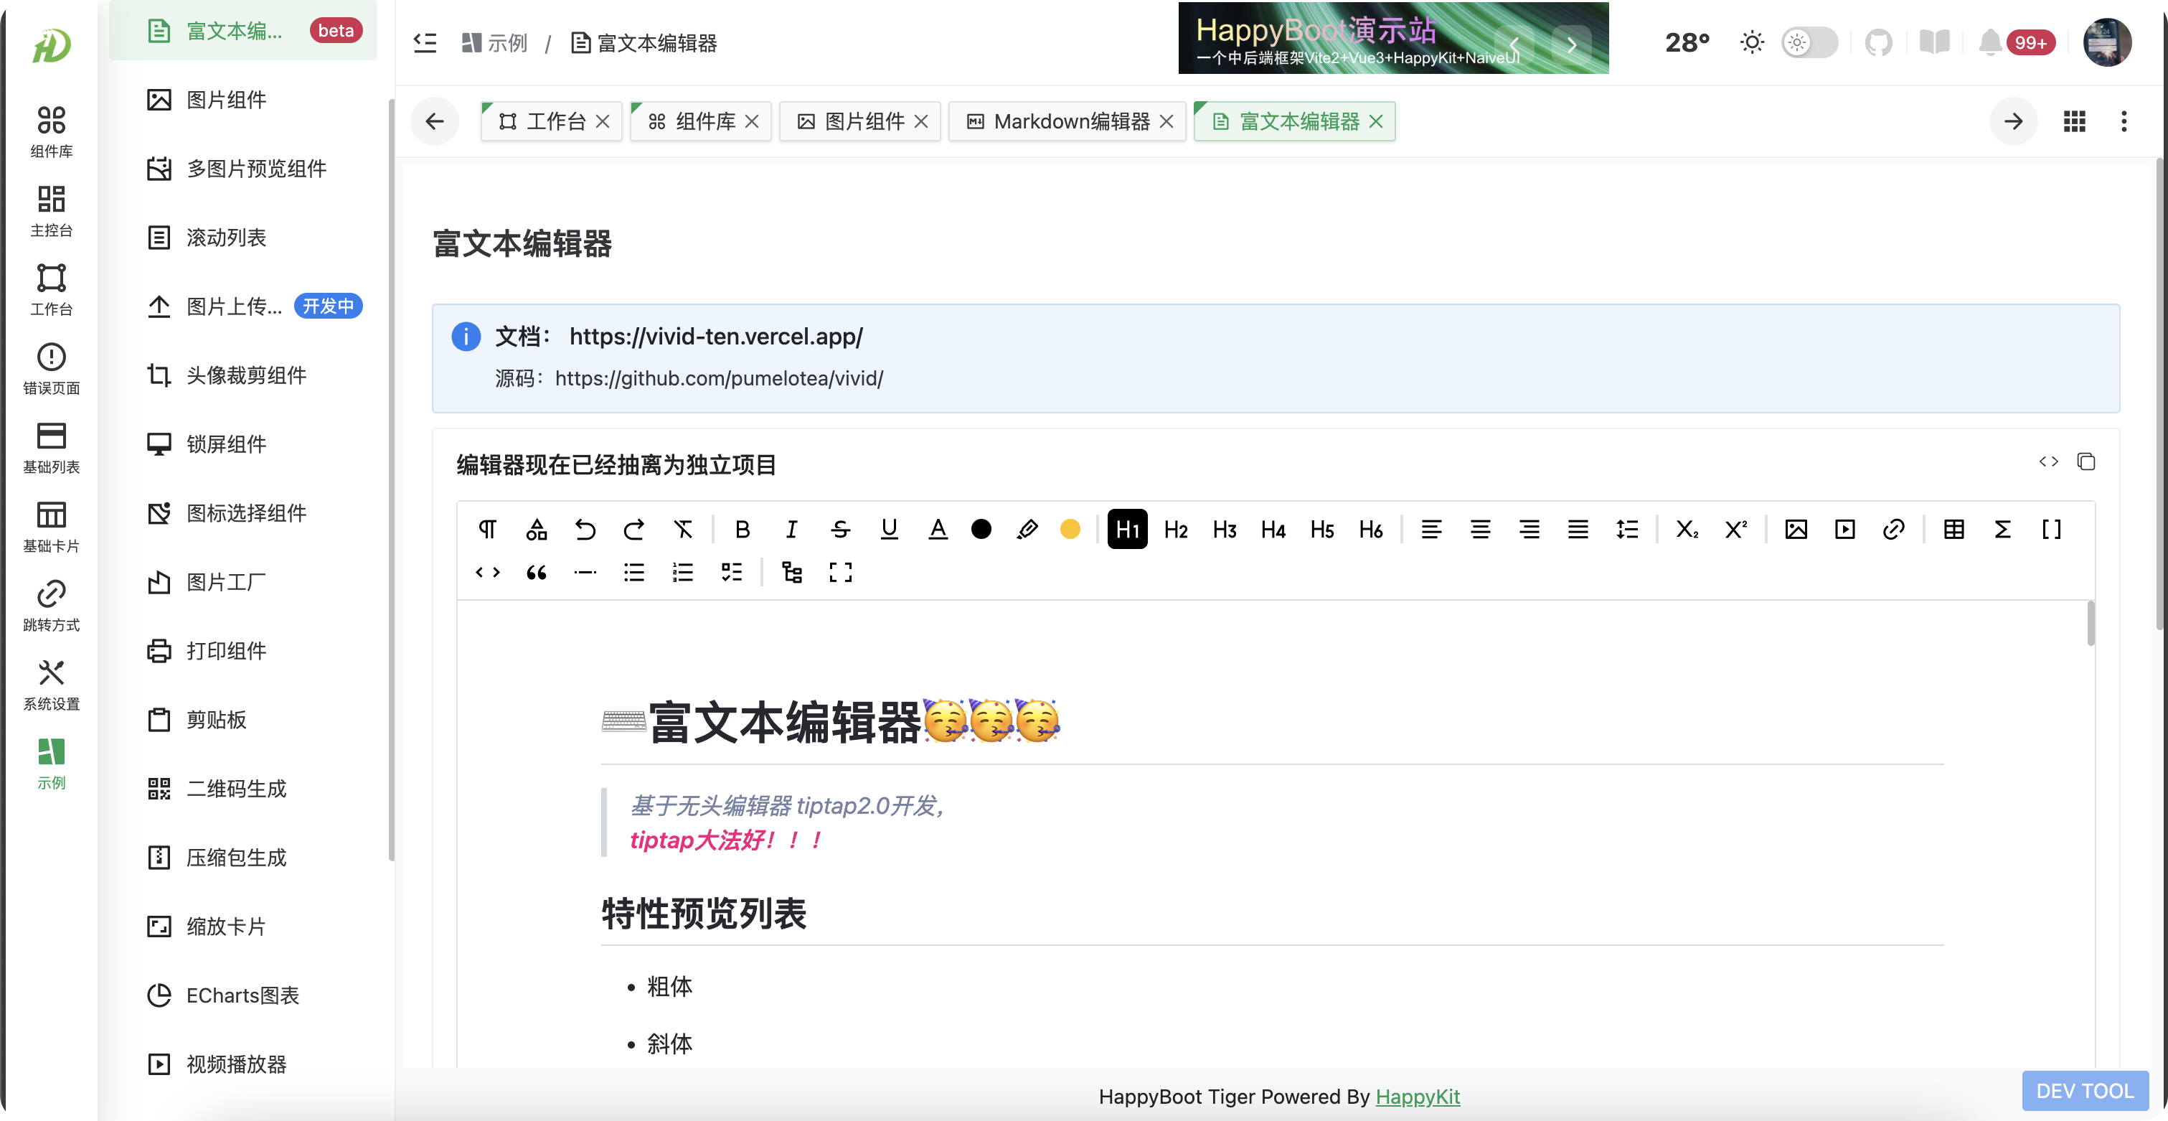Apply strikethrough formatting
Image resolution: width=2168 pixels, height=1121 pixels.
[840, 529]
